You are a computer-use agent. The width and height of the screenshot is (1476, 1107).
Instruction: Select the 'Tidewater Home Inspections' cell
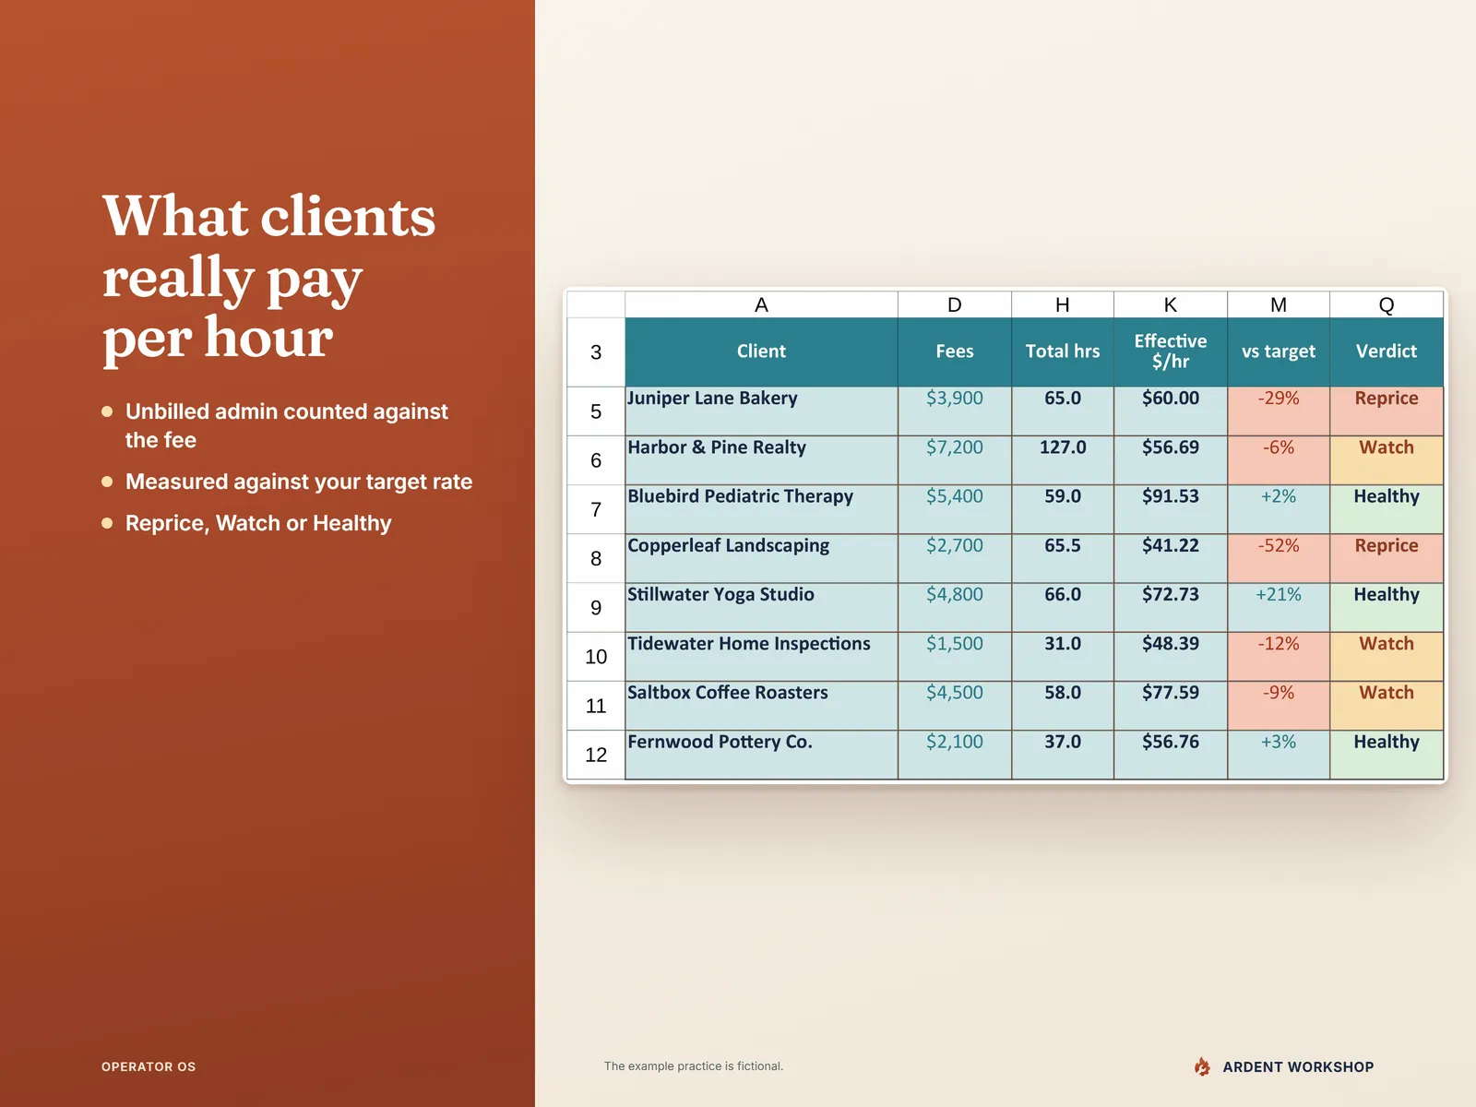761,657
